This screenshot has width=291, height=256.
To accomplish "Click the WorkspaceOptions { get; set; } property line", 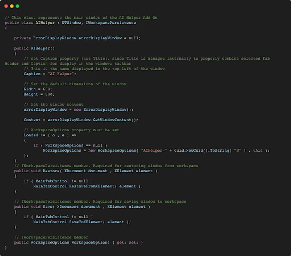I will [x=79, y=242].
